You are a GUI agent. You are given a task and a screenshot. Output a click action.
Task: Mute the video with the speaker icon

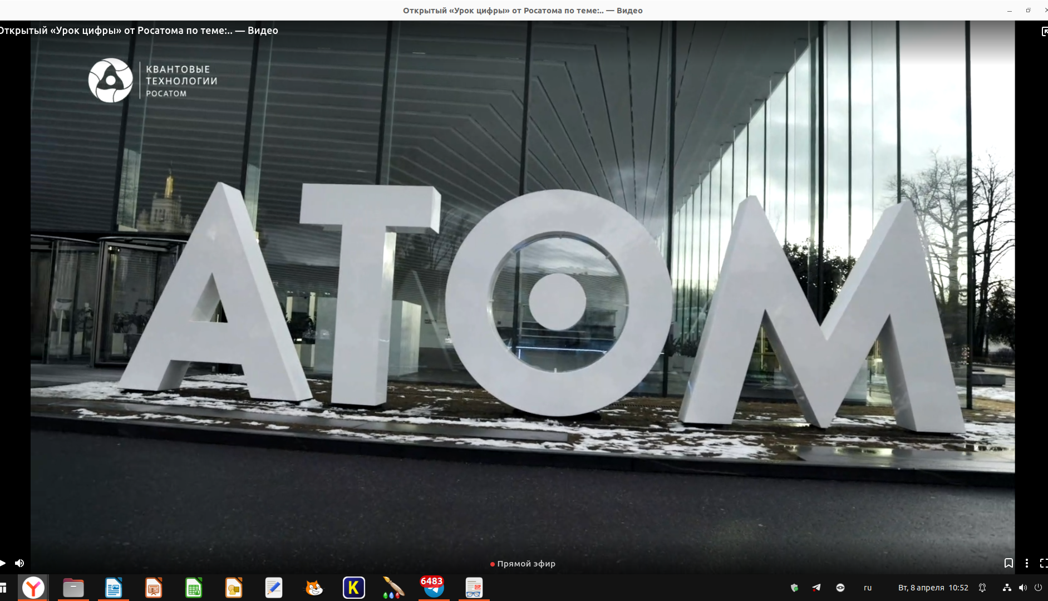pyautogui.click(x=19, y=563)
